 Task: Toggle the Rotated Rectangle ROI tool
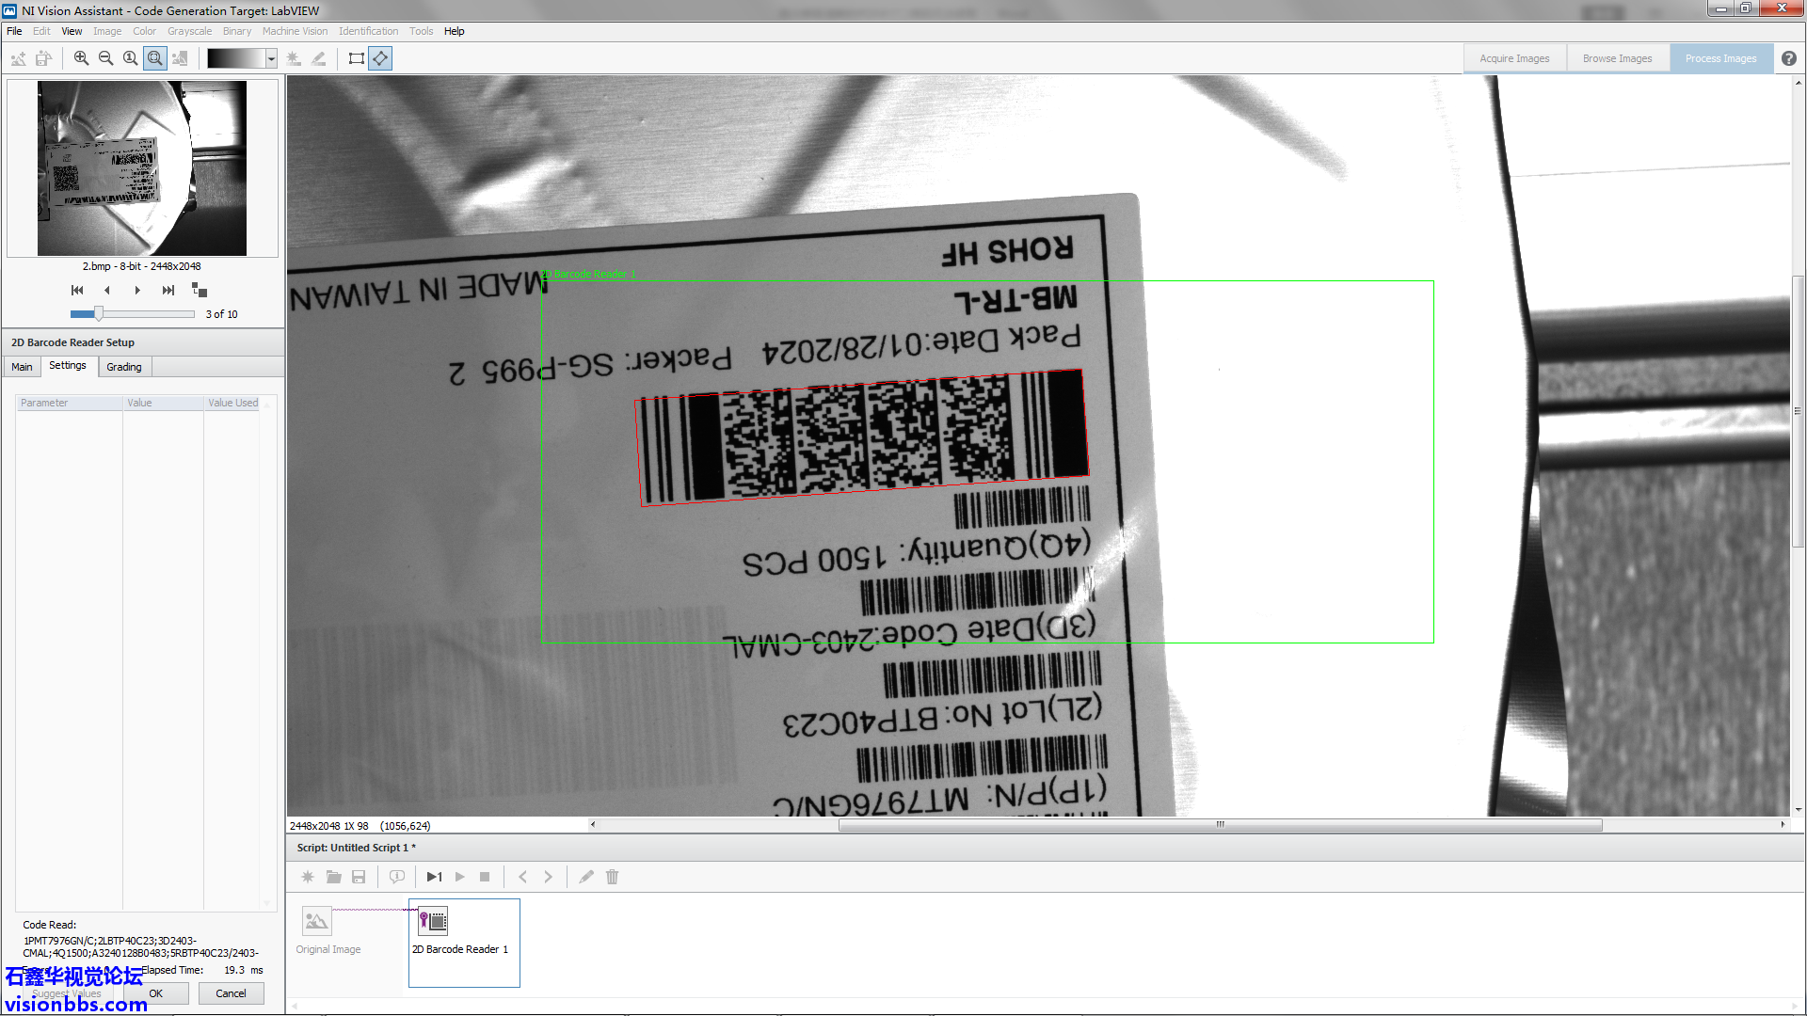pyautogui.click(x=380, y=58)
